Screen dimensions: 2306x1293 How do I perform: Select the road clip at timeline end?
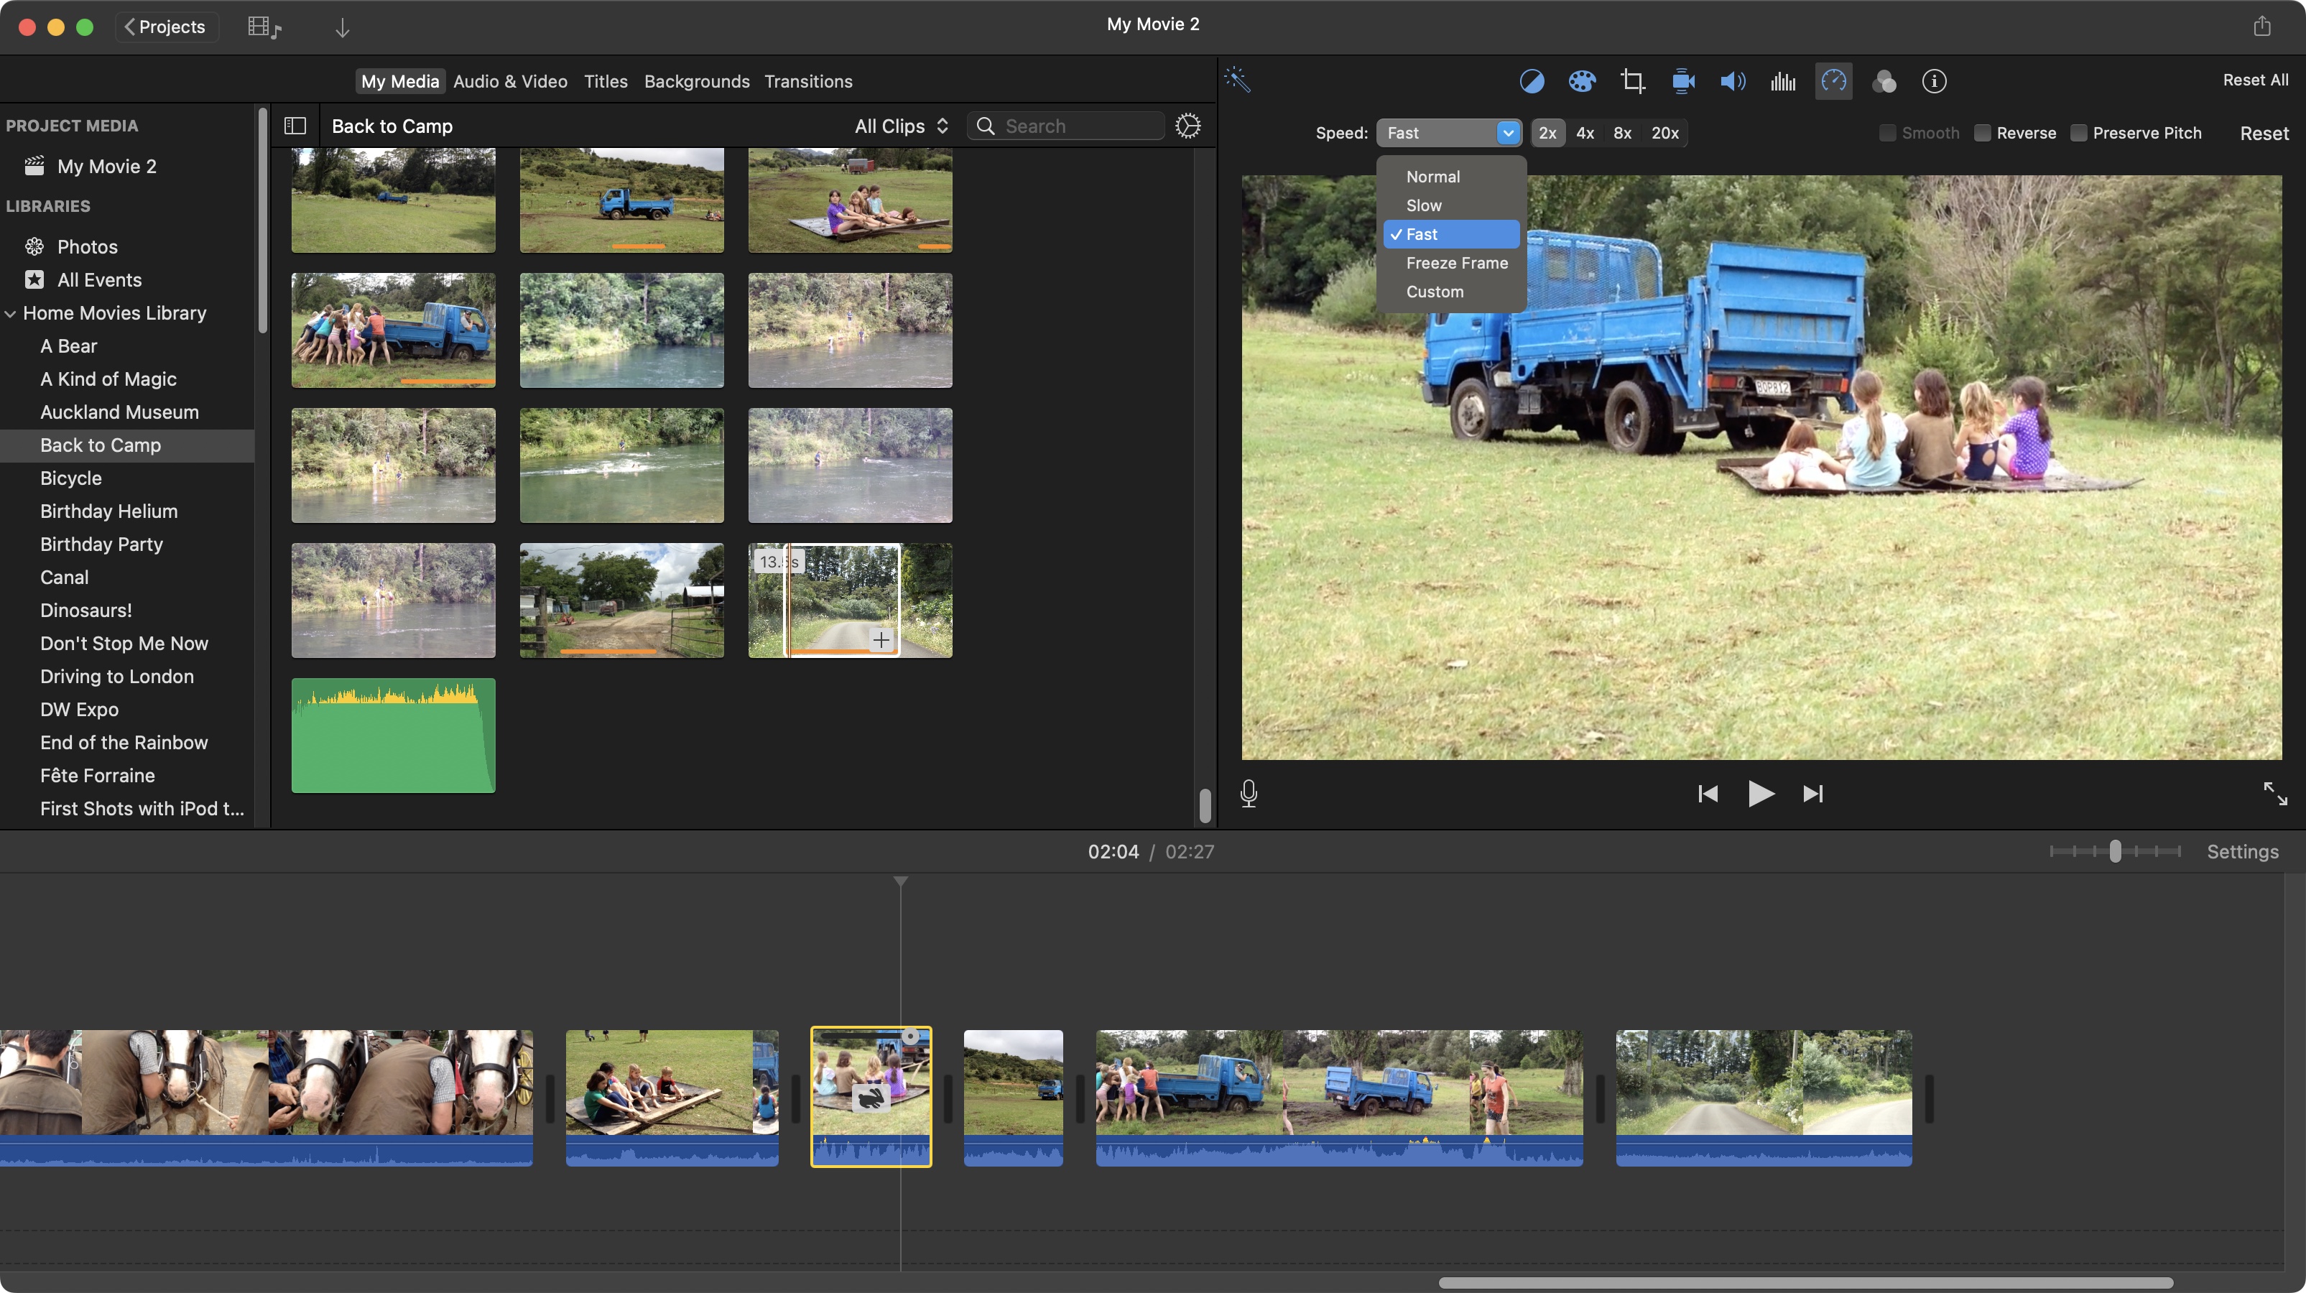click(1764, 1098)
